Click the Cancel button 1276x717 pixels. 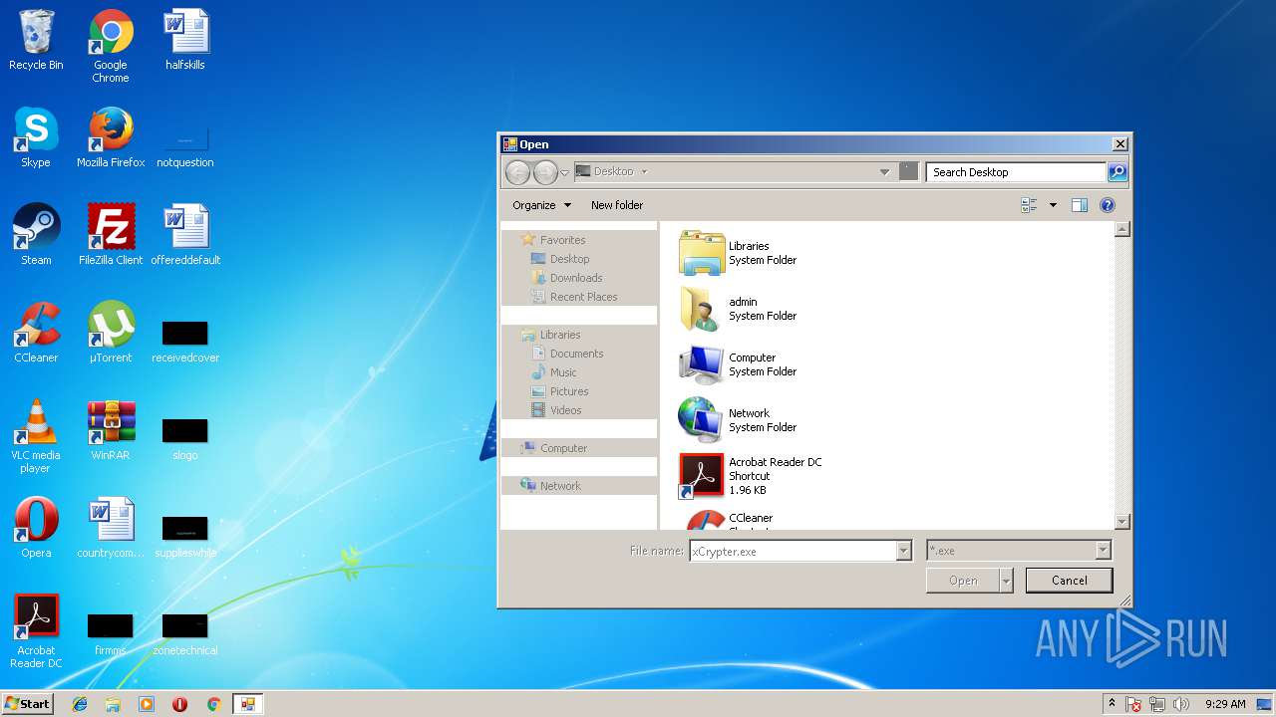1069,581
